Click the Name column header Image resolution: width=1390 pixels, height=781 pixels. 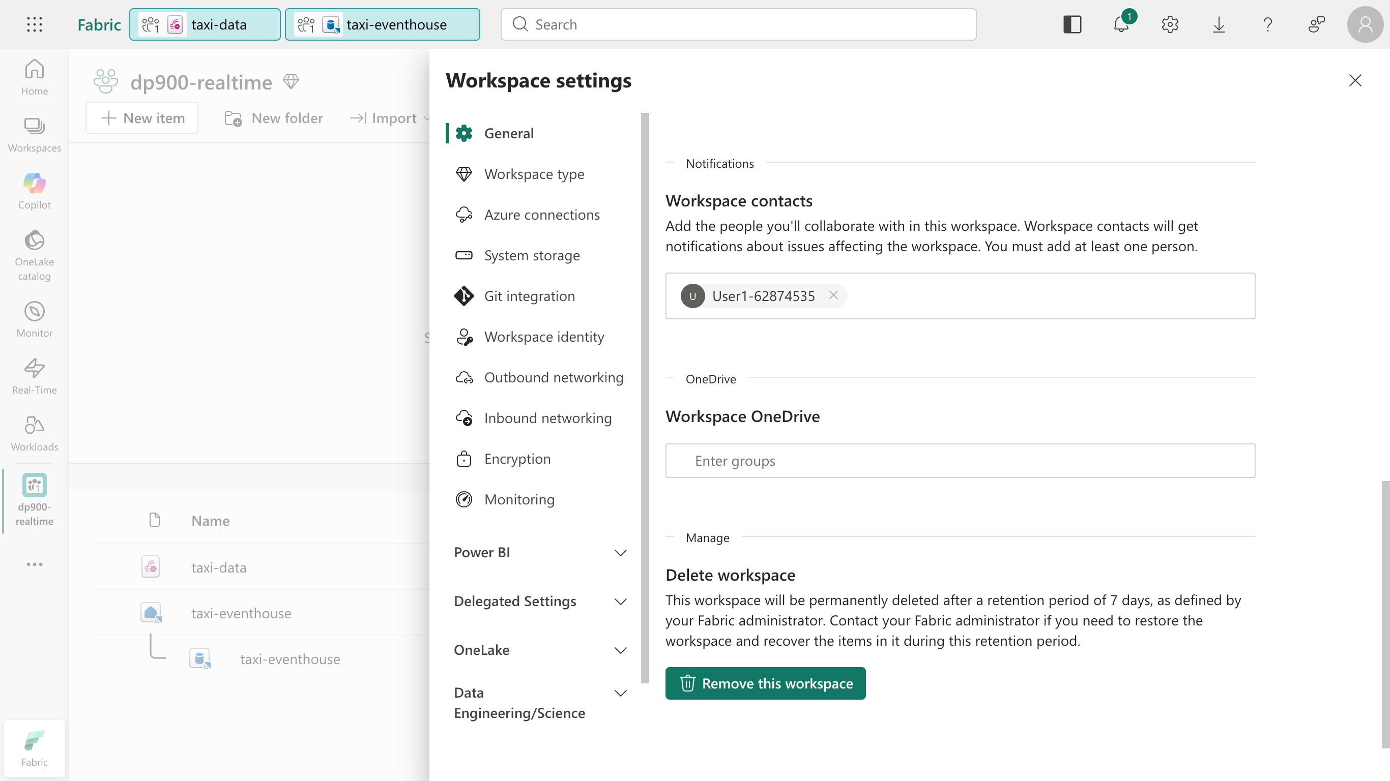click(x=211, y=521)
